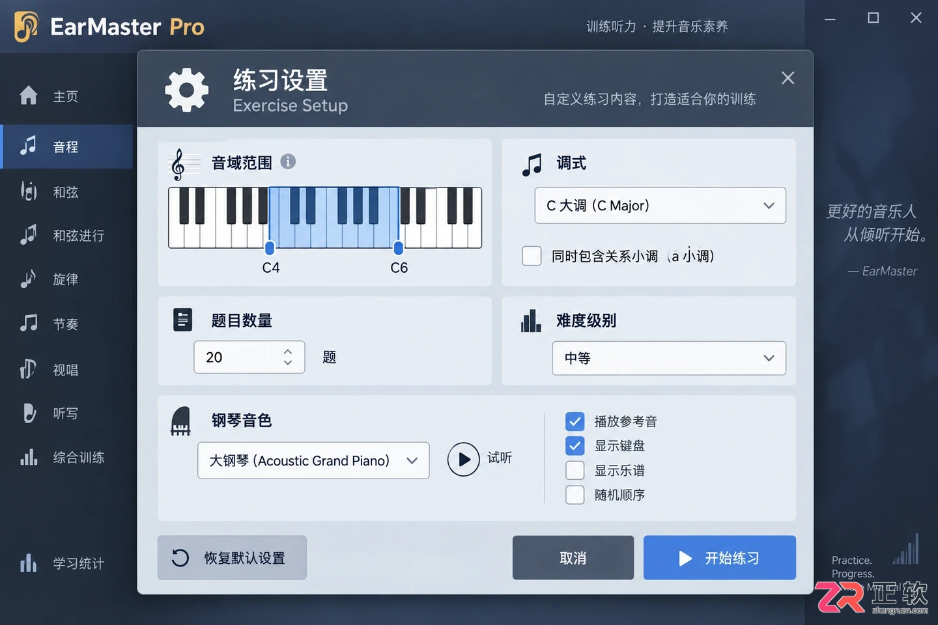This screenshot has height=625, width=938.
Task: Click the 取消 button
Action: (x=573, y=558)
